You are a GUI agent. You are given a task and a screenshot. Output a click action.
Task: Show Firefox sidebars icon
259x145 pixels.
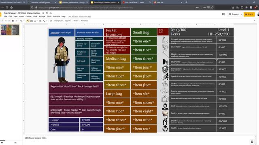click(x=242, y=7)
